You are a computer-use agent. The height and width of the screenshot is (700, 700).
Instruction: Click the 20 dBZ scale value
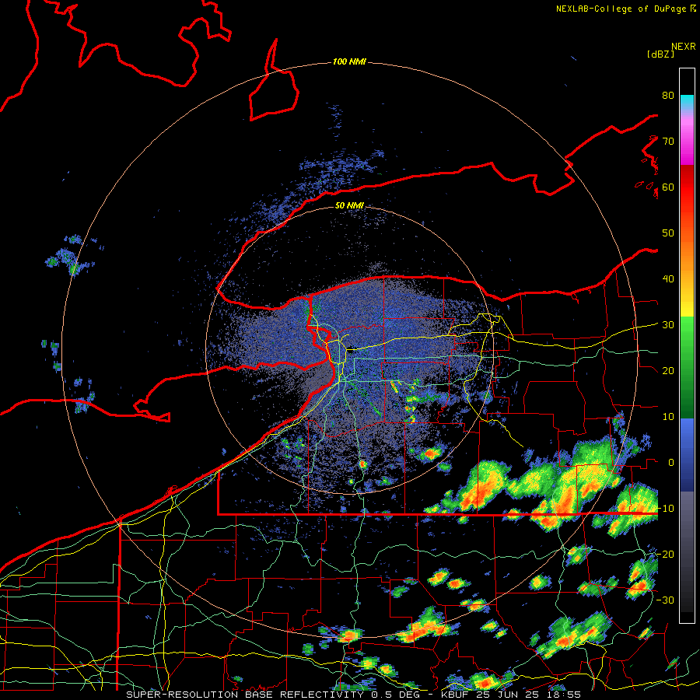coord(668,370)
